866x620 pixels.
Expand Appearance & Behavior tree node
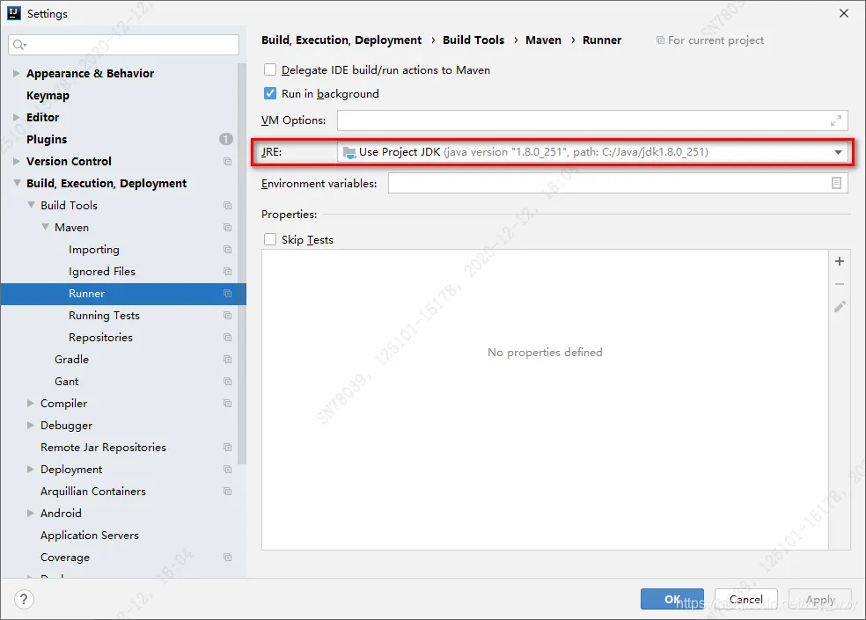click(16, 73)
